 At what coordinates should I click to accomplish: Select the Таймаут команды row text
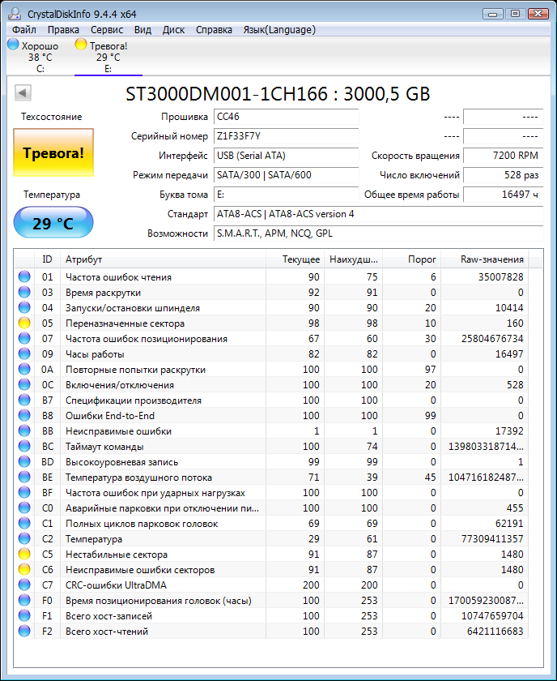(104, 447)
